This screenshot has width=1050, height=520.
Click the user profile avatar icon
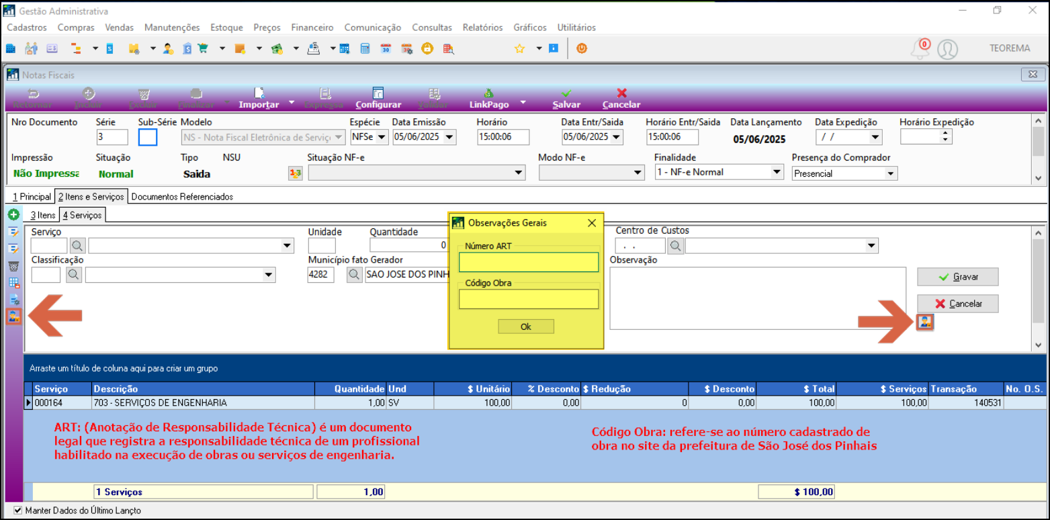click(x=947, y=49)
